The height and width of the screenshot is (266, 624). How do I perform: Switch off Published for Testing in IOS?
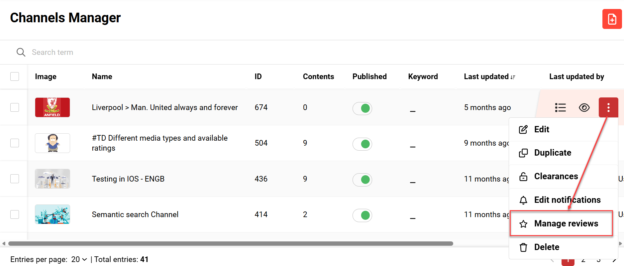362,180
